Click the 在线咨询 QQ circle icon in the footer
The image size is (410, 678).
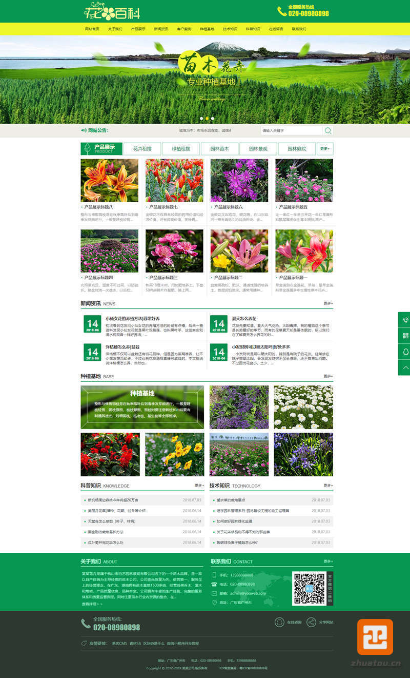[279, 622]
